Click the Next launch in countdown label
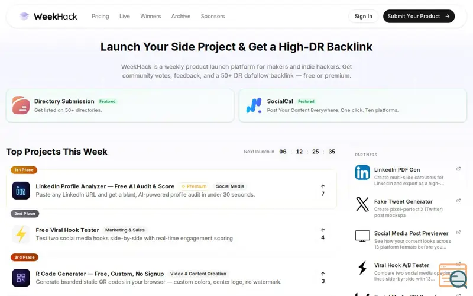The image size is (473, 296). pos(259,152)
